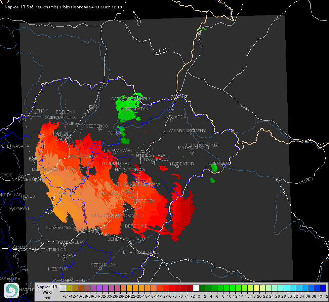Screen dimensions: 329x302
Task: Select the purple -34 to -32 legend swatch
Action: 99,288
